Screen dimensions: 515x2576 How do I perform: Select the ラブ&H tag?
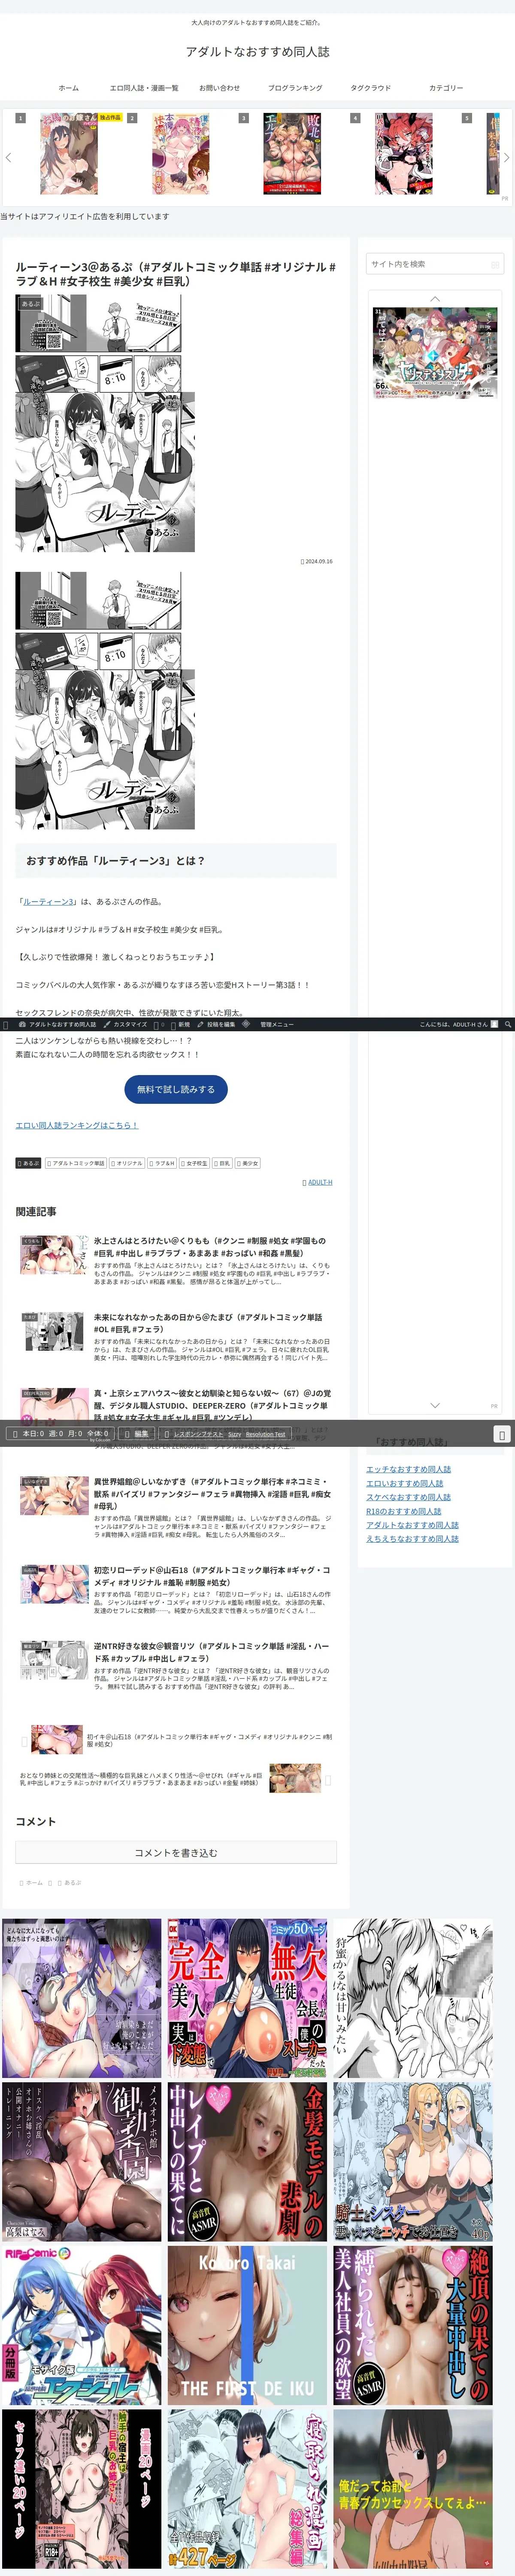162,1163
